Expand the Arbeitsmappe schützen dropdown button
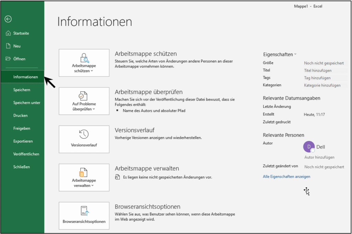This screenshot has width=352, height=234. (x=84, y=63)
